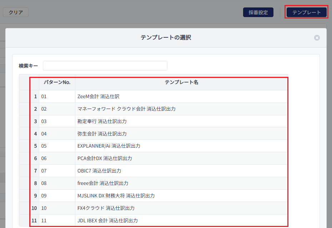Click pattern number cell 05
Viewport: 332px width, 228px height.
[57, 146]
